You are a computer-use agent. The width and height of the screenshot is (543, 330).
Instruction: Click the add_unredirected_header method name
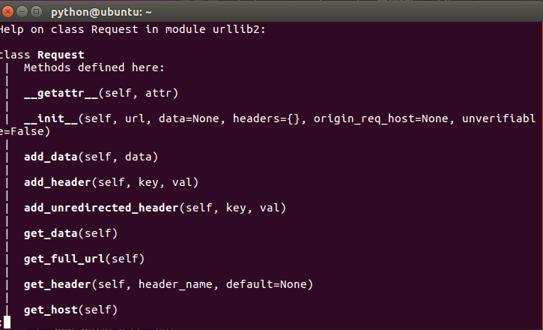(100, 208)
